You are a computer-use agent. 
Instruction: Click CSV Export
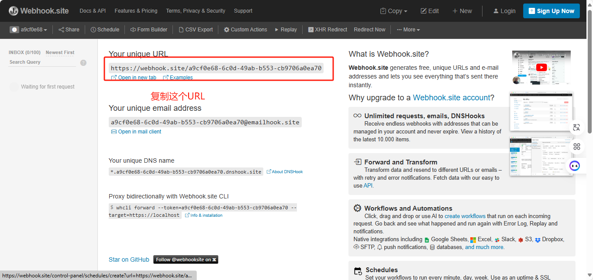(196, 30)
